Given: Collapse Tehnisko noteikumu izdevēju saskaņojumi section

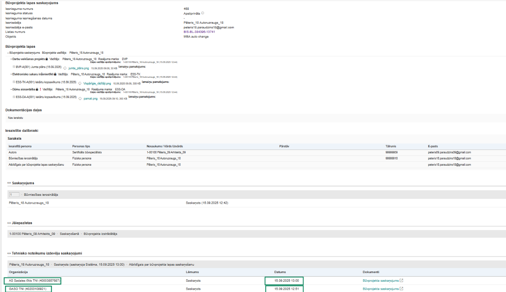Looking at the screenshot, I should [x=9, y=253].
